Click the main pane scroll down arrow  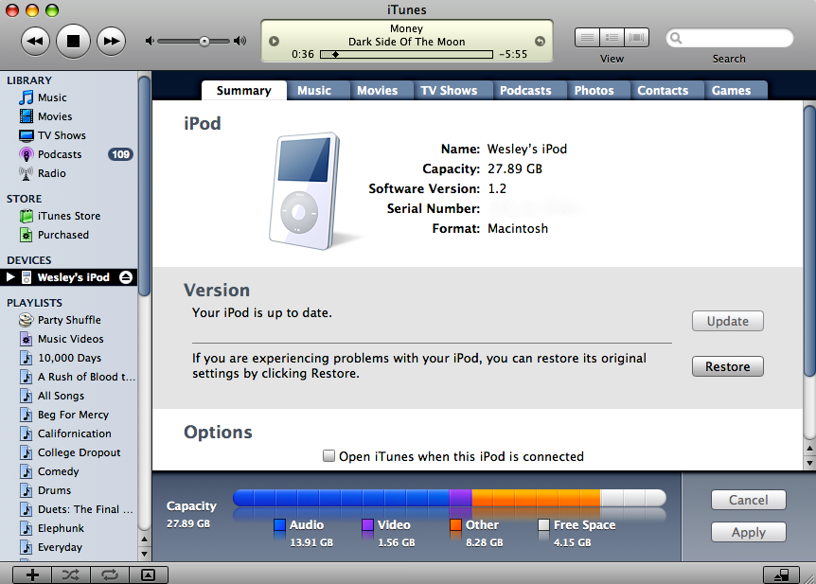coord(809,462)
